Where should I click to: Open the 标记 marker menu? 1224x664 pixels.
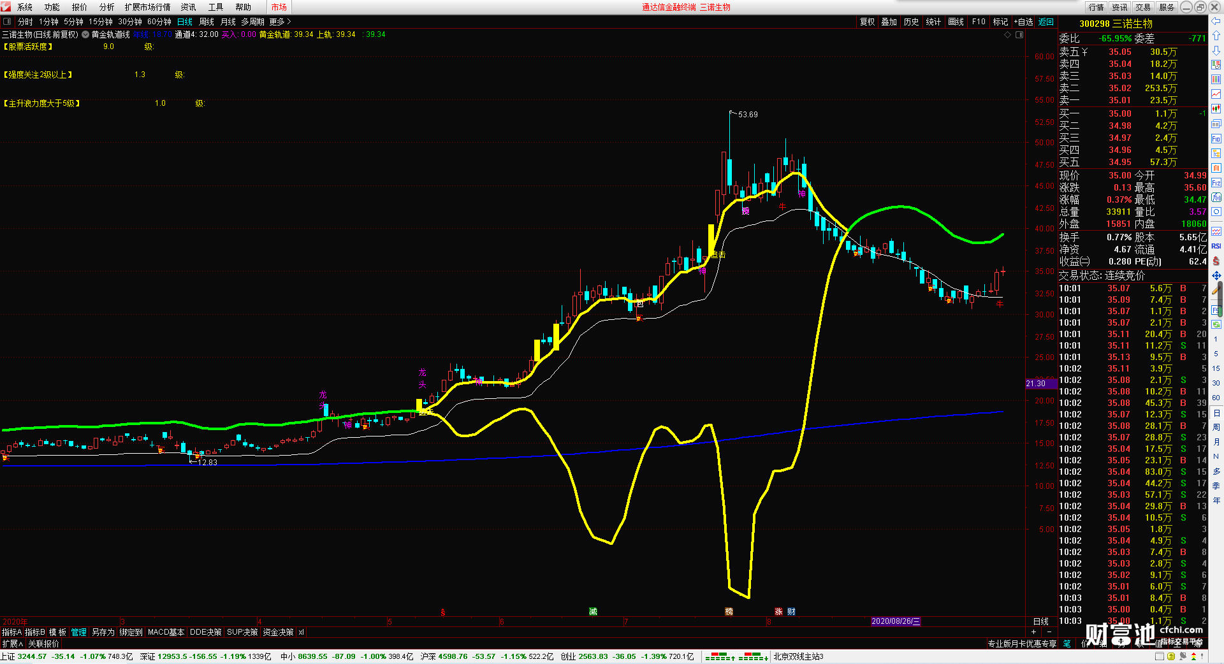pyautogui.click(x=1000, y=22)
